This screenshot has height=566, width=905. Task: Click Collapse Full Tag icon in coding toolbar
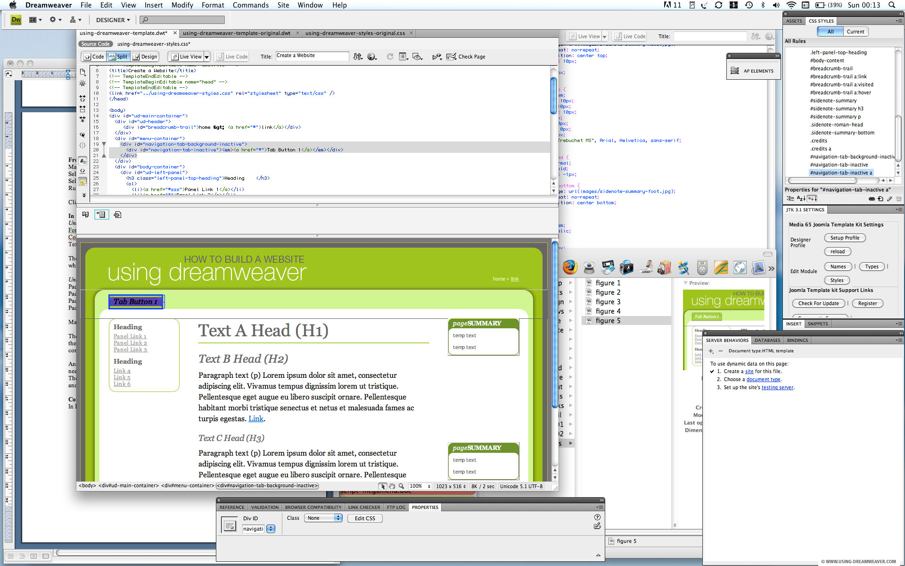click(83, 99)
